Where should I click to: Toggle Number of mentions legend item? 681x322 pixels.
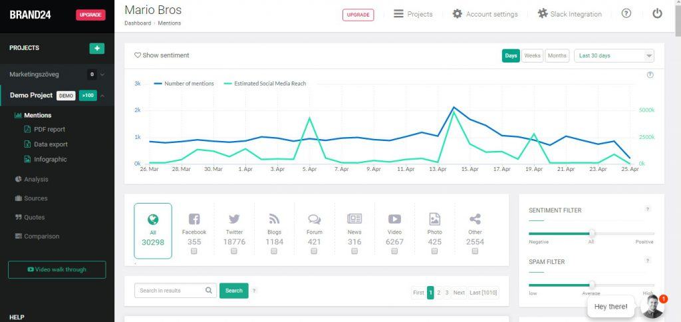(x=184, y=83)
